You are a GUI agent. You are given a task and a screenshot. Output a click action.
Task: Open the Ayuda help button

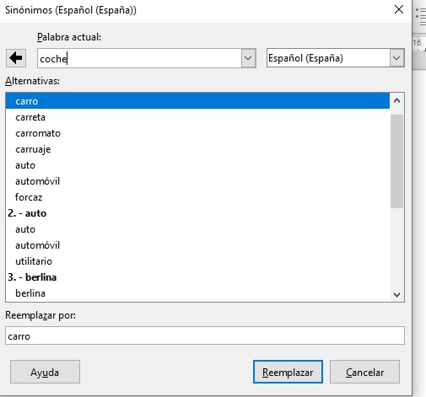coord(45,372)
